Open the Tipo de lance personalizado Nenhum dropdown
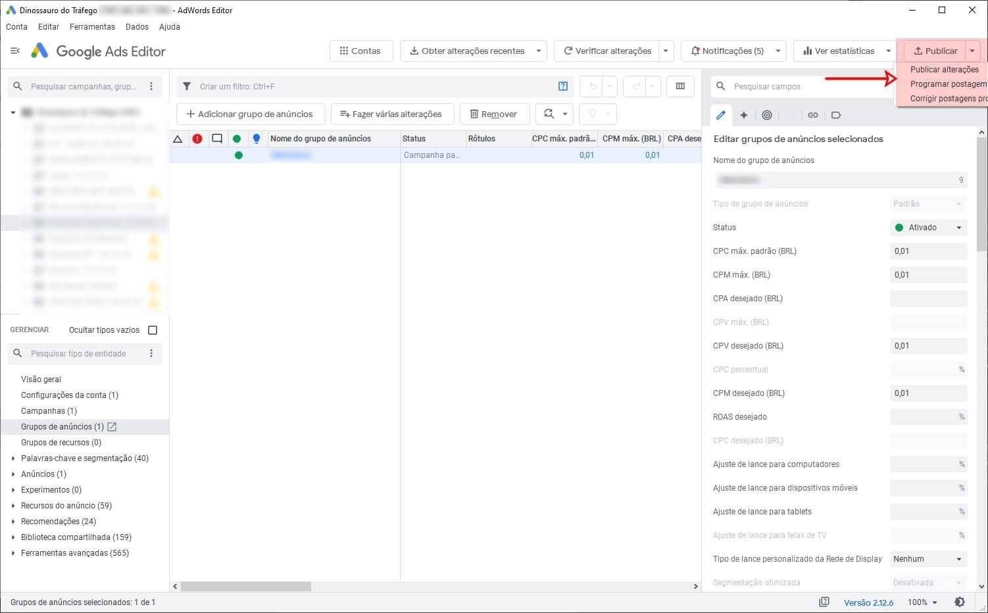Image resolution: width=988 pixels, height=613 pixels. (928, 559)
